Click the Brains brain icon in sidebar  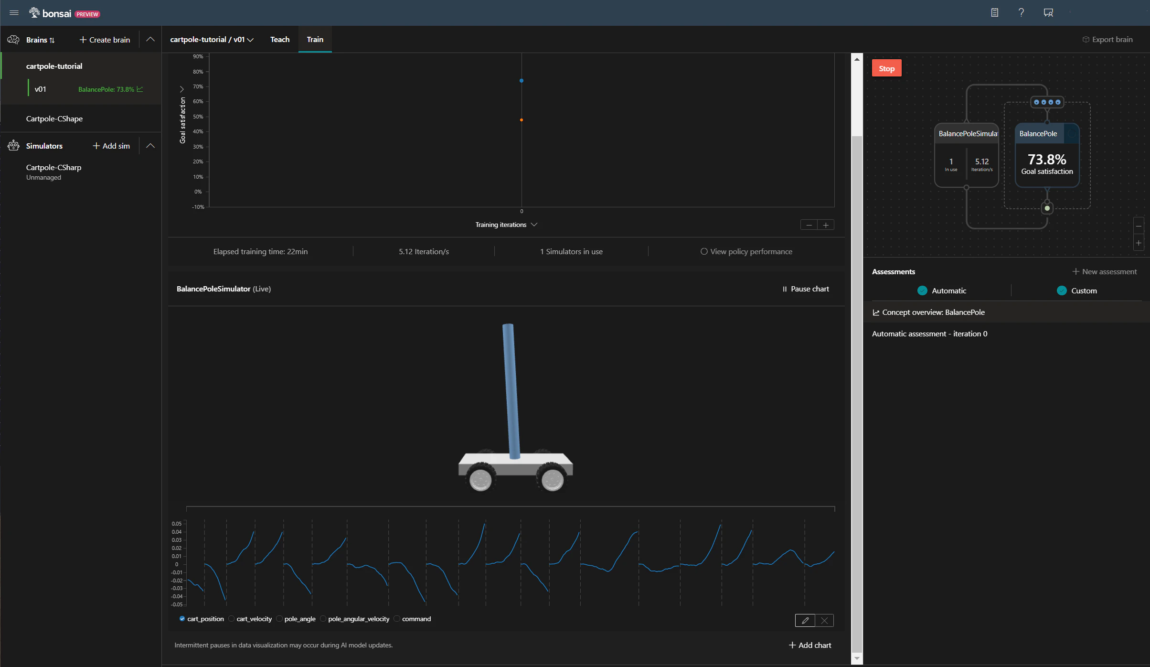pos(13,40)
